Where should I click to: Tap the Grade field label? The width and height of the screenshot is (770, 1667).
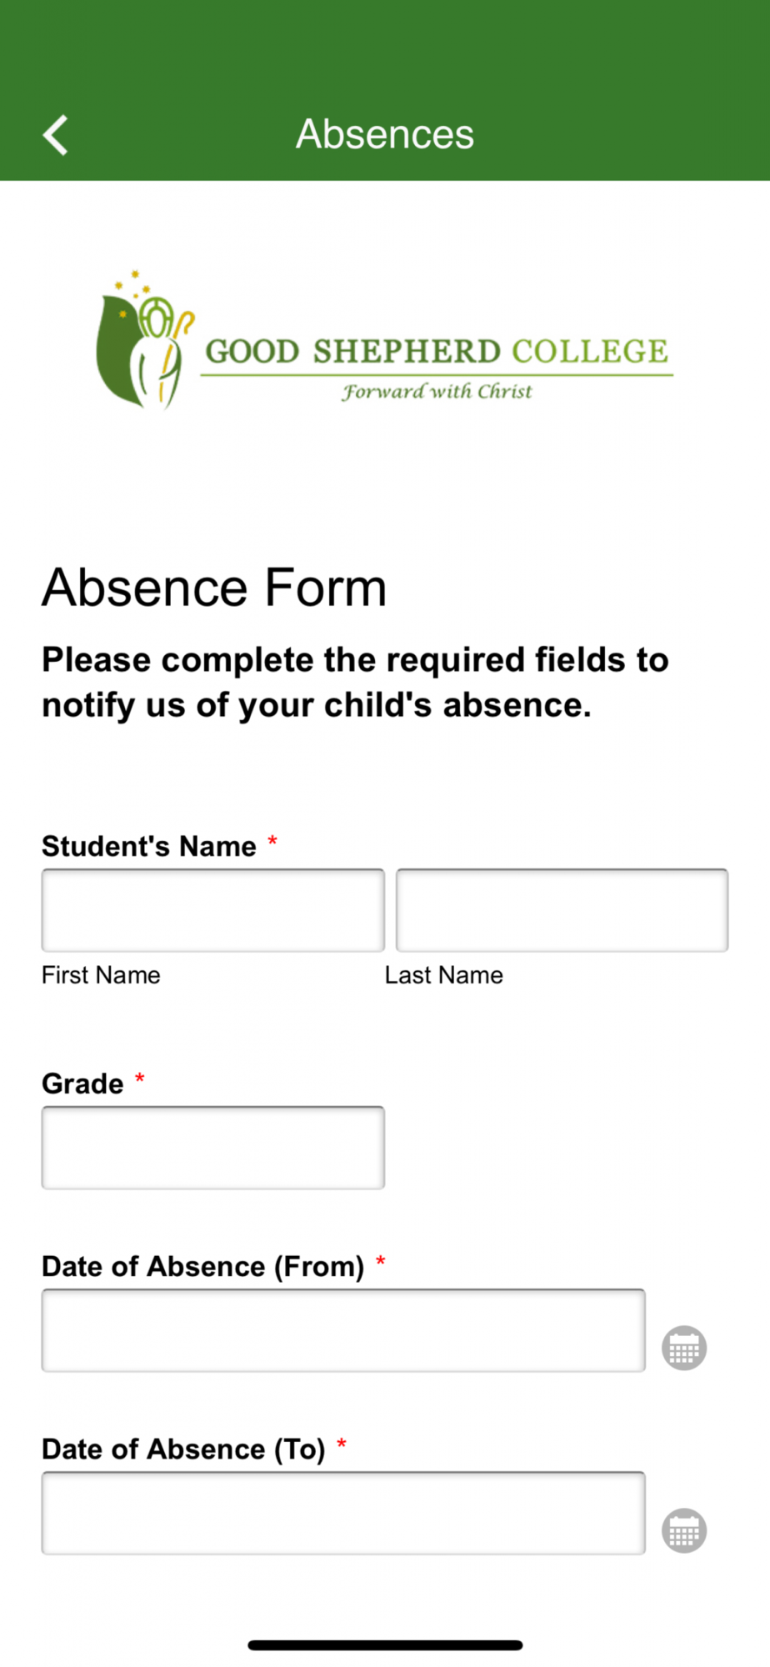point(82,1084)
